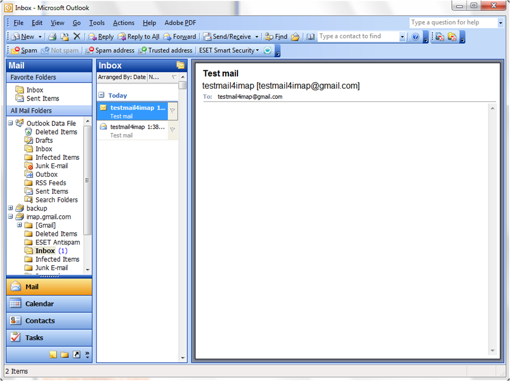Select Sent Items in Favorite Folders
The height and width of the screenshot is (381, 510).
(x=42, y=98)
